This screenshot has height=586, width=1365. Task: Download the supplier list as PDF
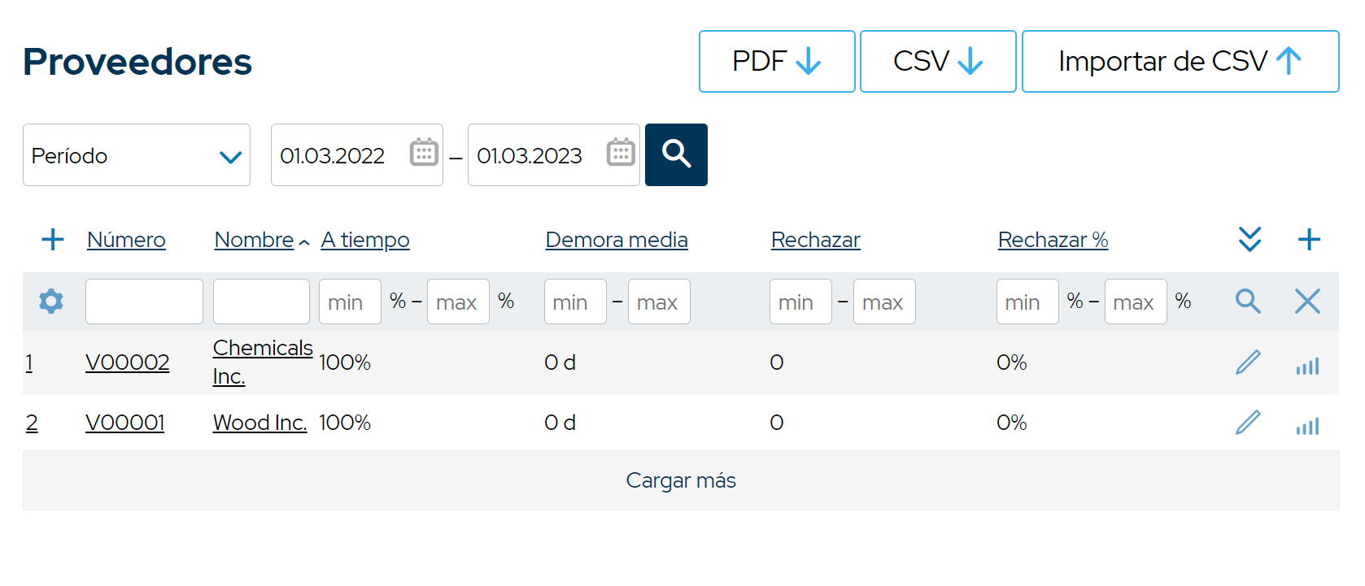click(x=776, y=61)
